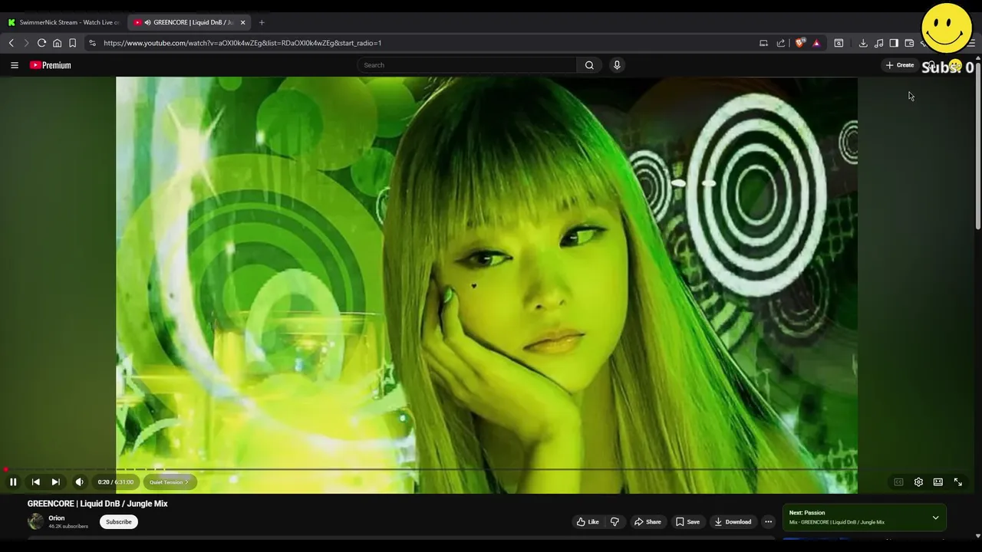Open the Brave Rewards triangle icon
The height and width of the screenshot is (552, 982).
pyautogui.click(x=816, y=43)
